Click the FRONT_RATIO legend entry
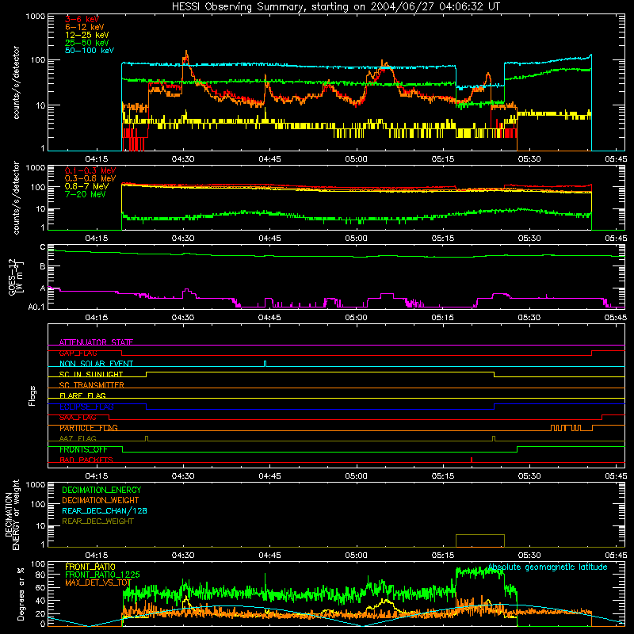634x634 pixels. (x=90, y=567)
